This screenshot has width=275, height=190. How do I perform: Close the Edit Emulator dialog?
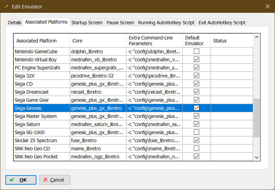coord(268,6)
